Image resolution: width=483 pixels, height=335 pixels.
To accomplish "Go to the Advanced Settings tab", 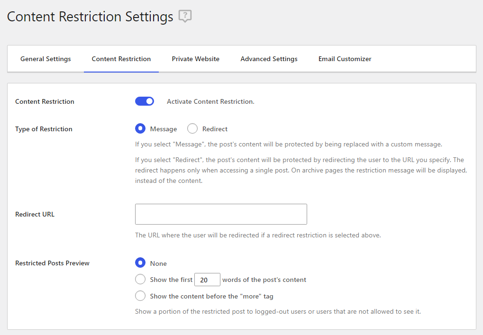I will pos(269,59).
